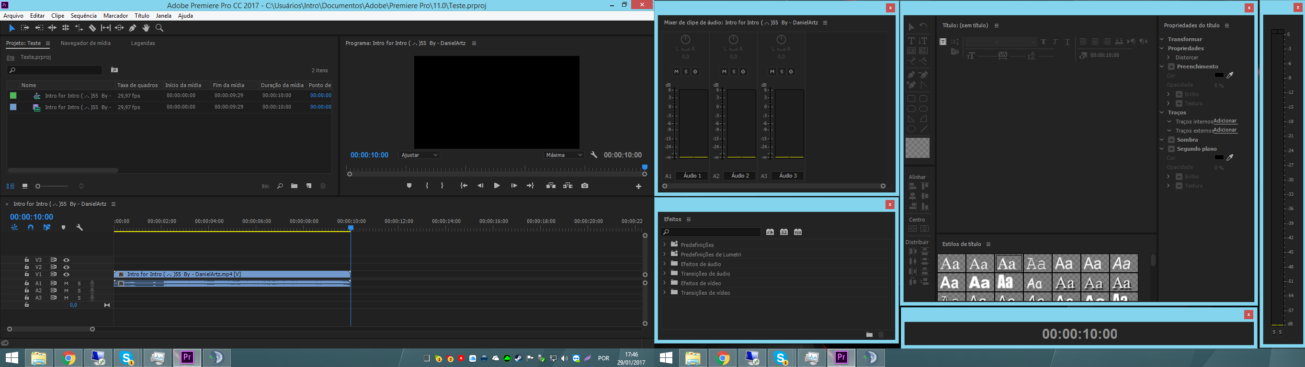Select Rectangle tool in Title tools
1305x367 pixels.
click(911, 99)
